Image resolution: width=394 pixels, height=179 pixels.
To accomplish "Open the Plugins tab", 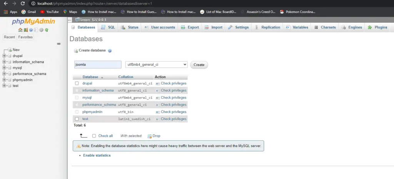I will pyautogui.click(x=377, y=27).
